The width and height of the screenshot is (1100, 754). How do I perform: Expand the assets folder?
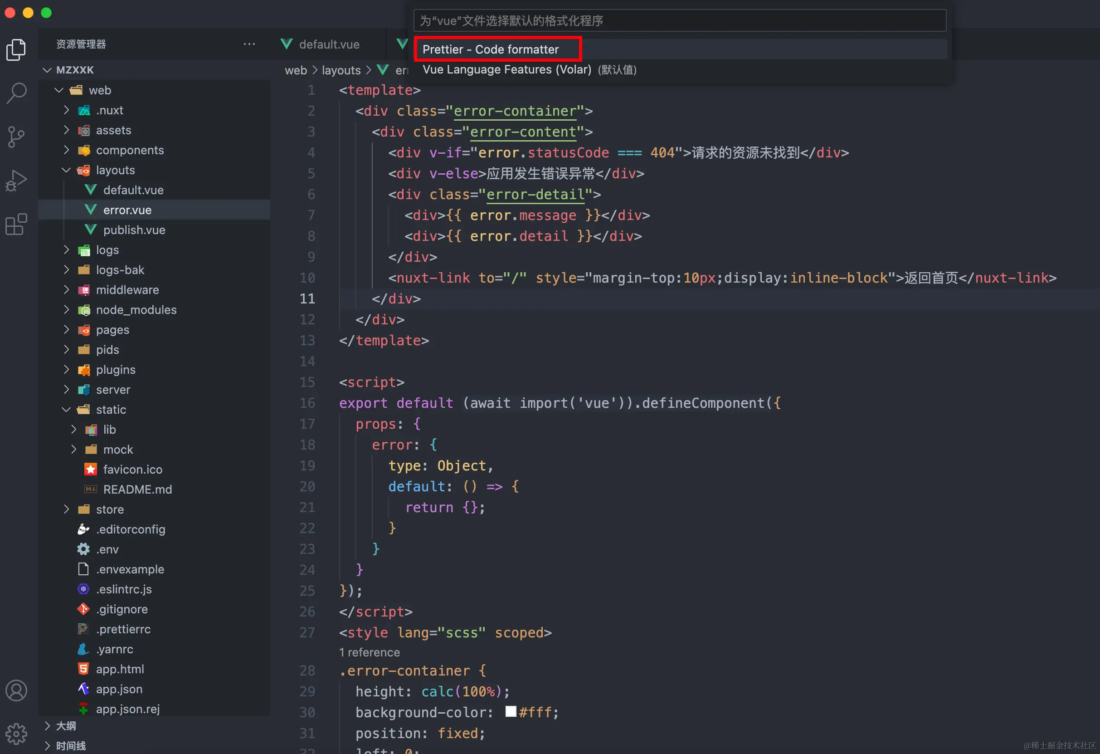point(66,130)
